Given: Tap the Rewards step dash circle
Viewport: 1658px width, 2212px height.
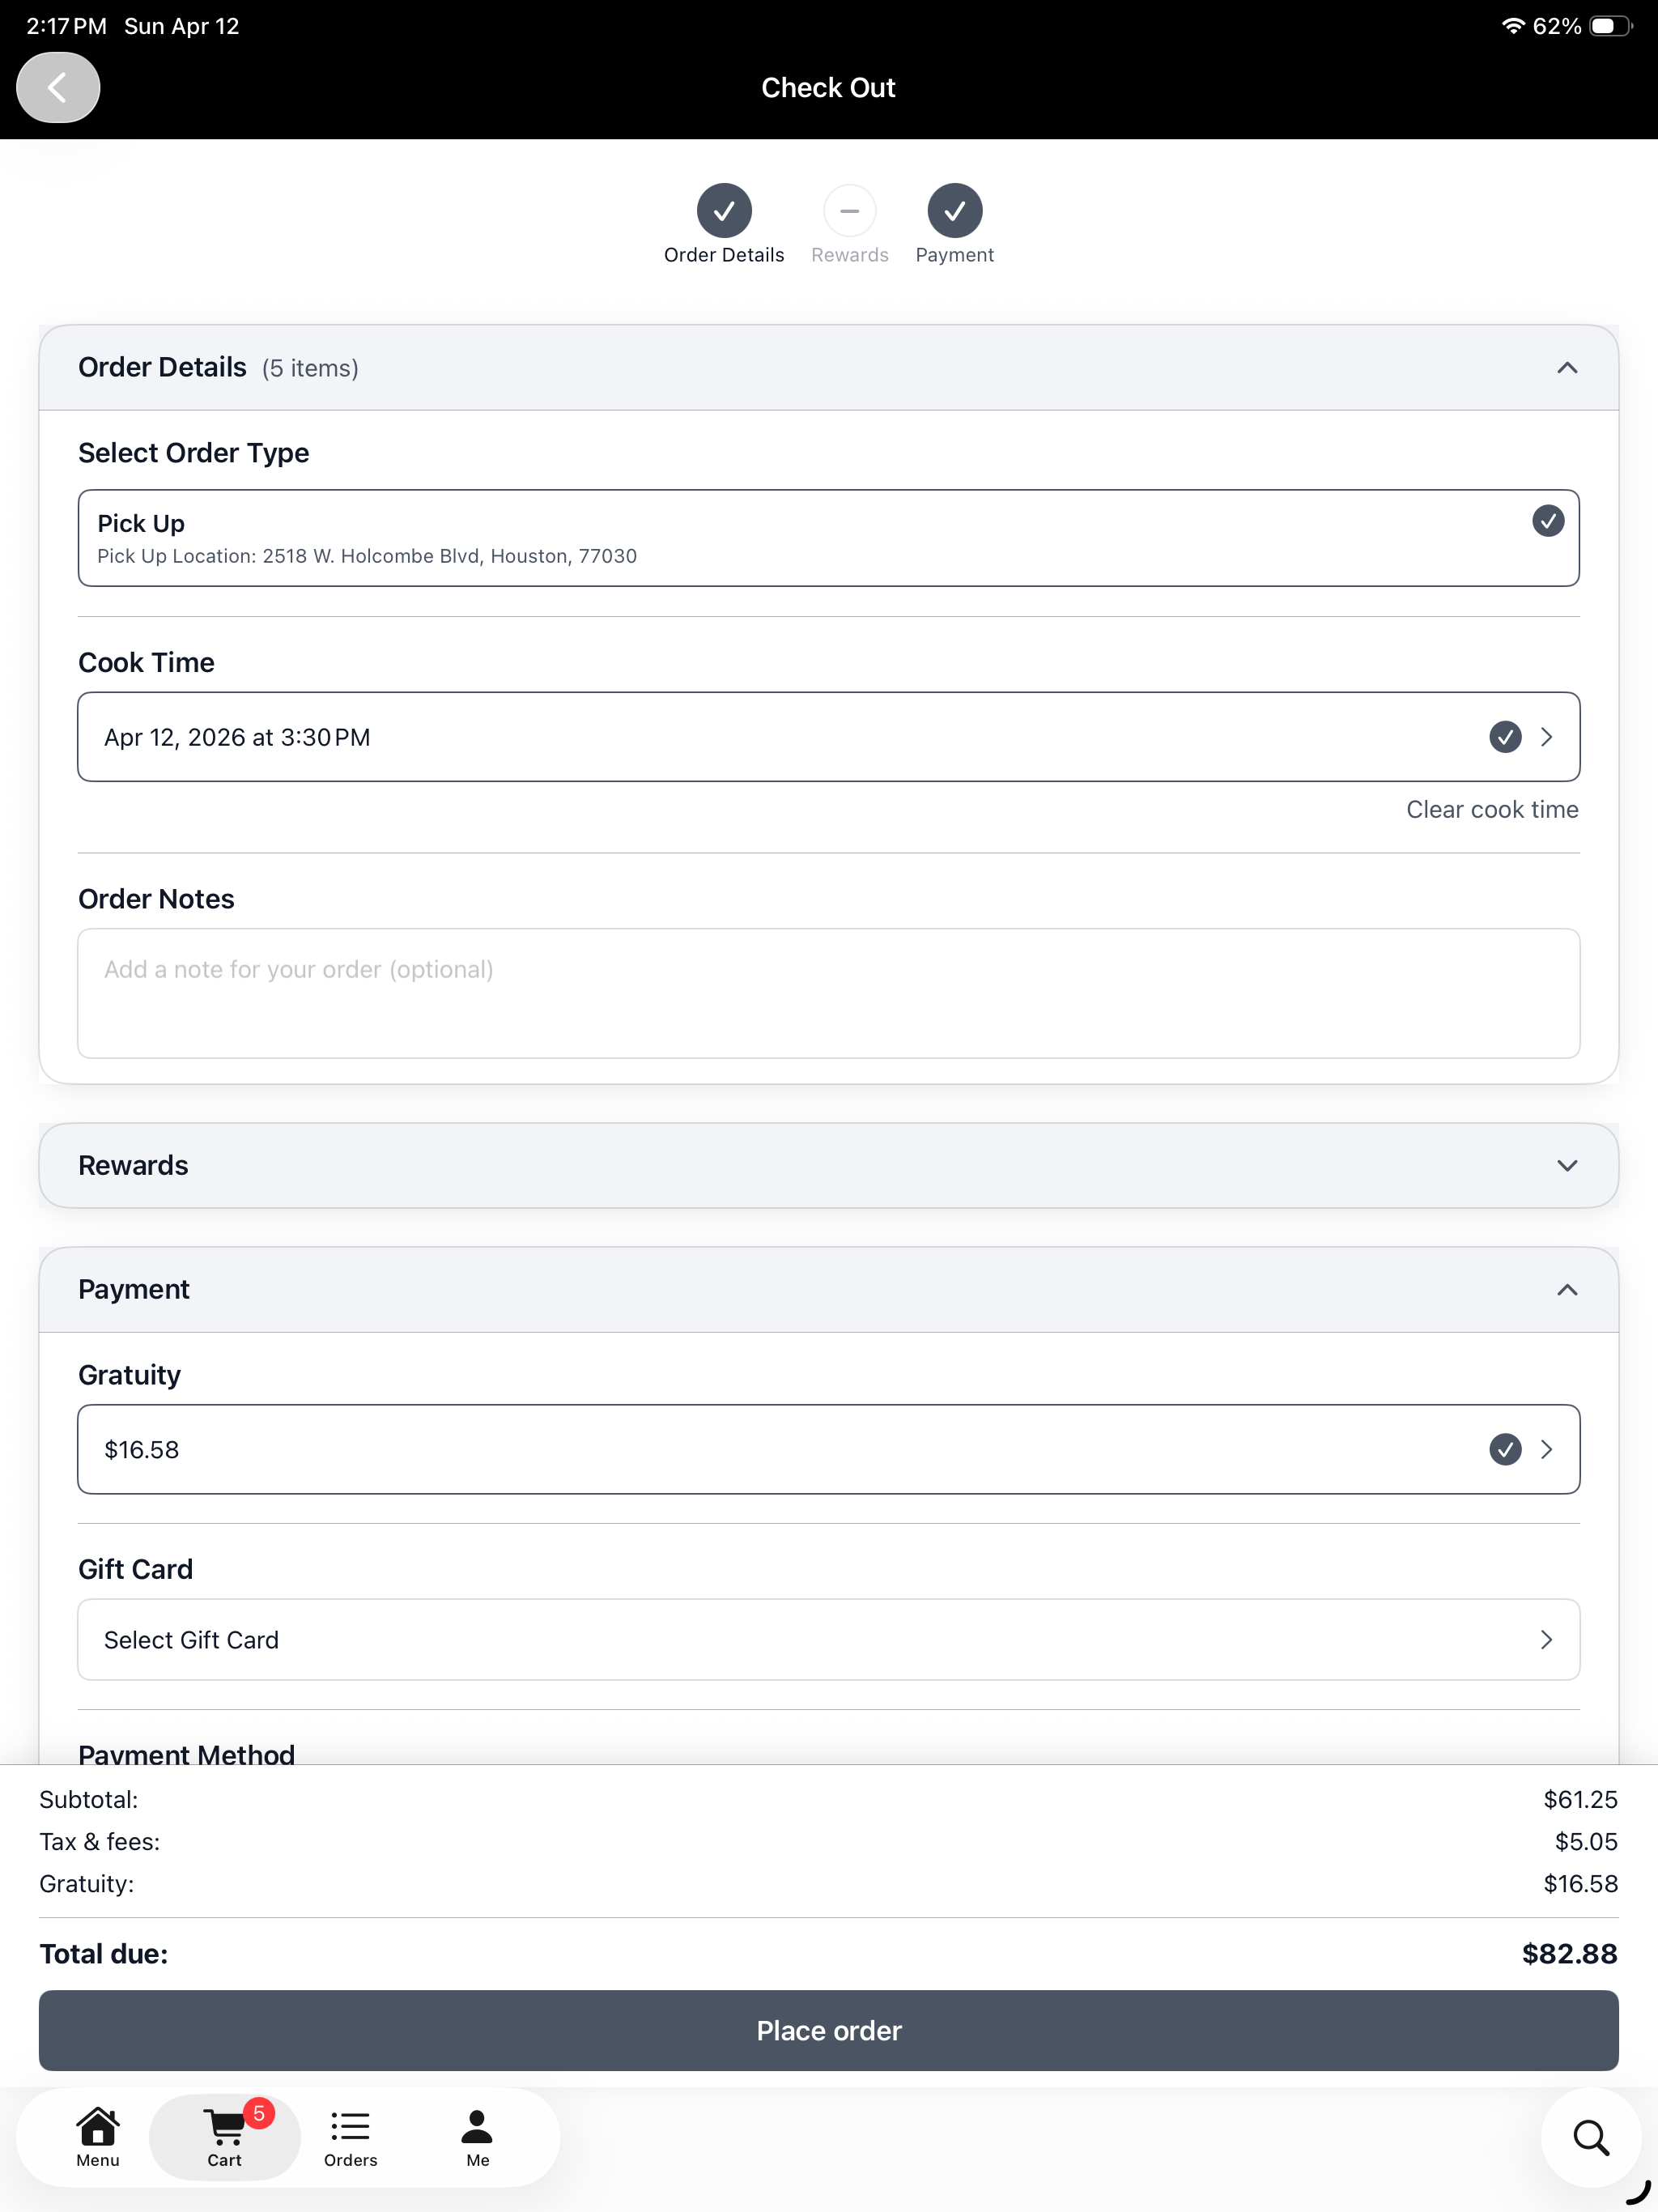Looking at the screenshot, I should coord(849,211).
